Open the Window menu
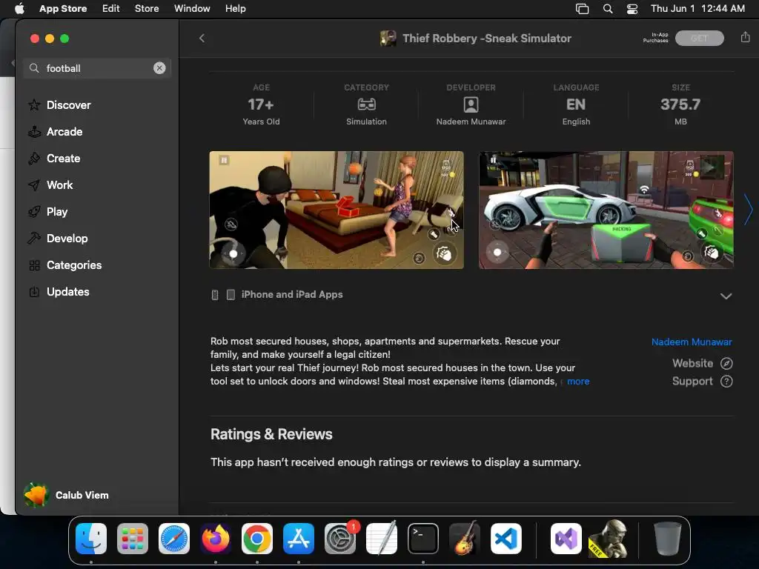Screen dimensions: 759x569 click(x=192, y=9)
